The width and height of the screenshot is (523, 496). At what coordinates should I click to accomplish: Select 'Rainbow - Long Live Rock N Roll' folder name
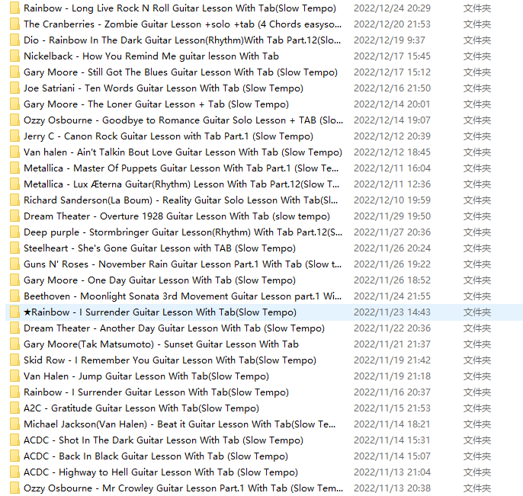coord(180,8)
